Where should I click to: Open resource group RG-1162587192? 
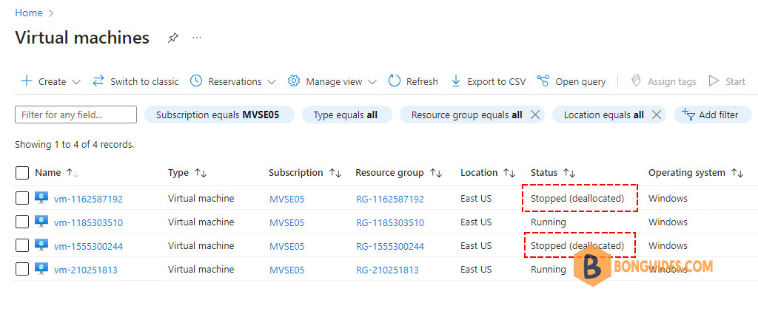[390, 199]
